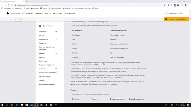Open the Яндекс bookmark
This screenshot has width=191, height=107.
27,8
